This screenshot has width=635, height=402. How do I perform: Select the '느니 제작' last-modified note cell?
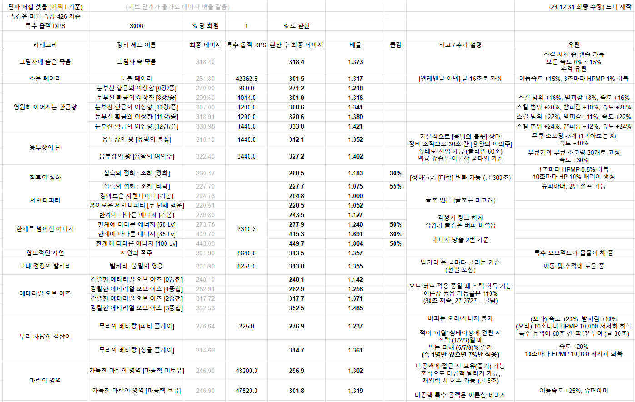(590, 7)
